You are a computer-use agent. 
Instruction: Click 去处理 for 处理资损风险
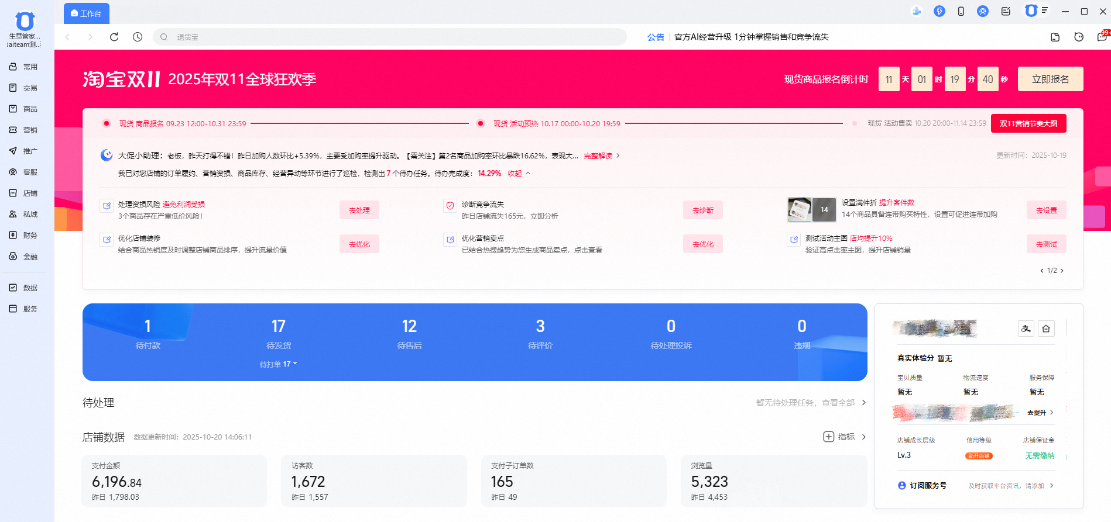tap(359, 210)
